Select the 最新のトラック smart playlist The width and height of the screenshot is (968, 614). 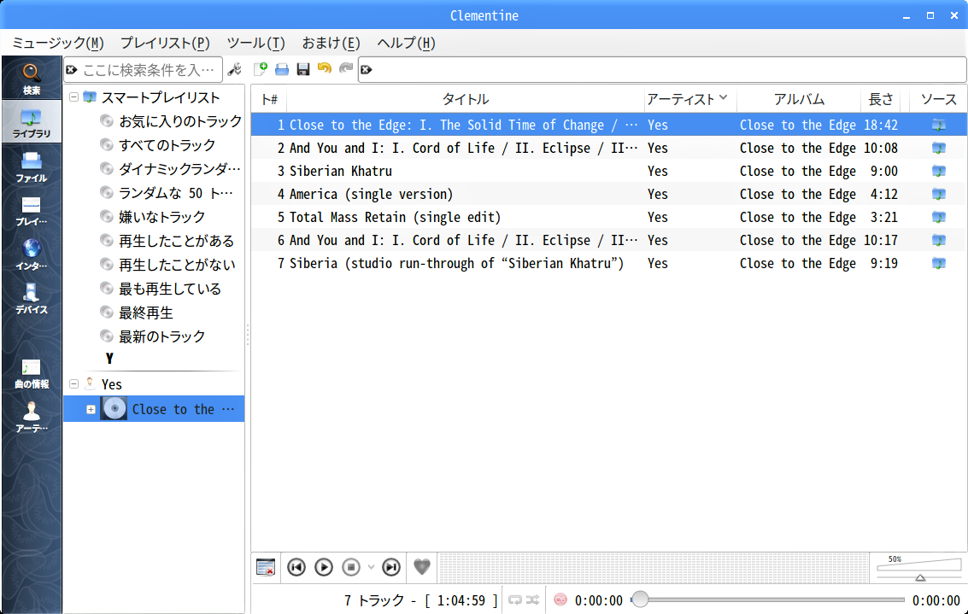[x=161, y=336]
